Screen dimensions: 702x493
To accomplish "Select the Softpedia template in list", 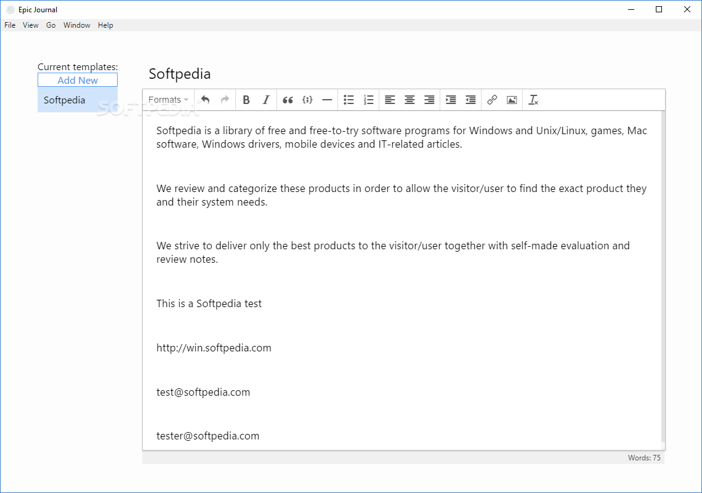I will coord(78,100).
